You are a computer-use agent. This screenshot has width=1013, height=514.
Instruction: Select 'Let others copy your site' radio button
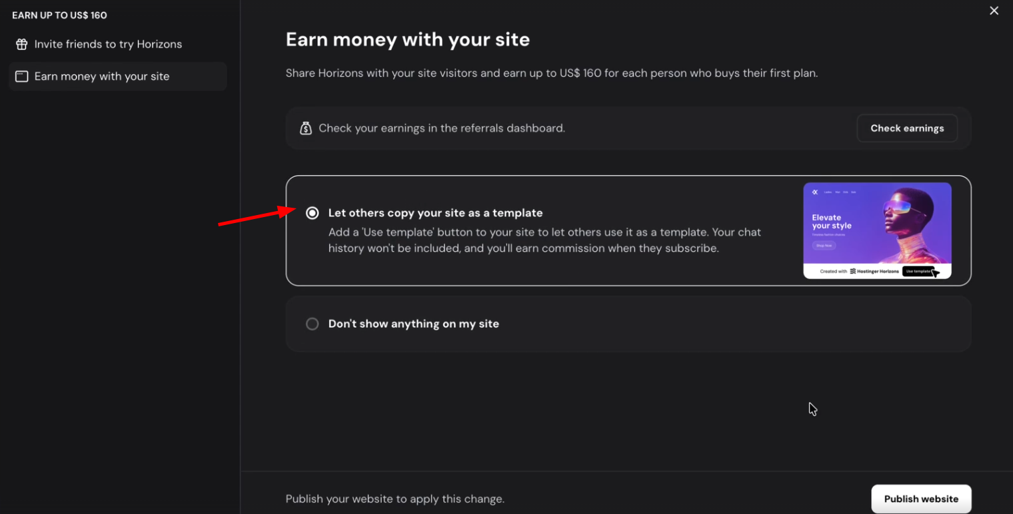[312, 213]
